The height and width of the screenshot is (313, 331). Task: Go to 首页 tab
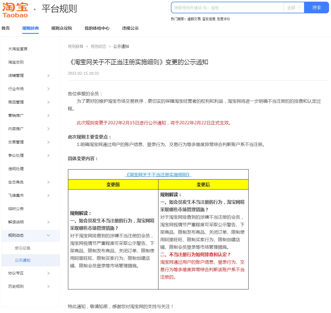click(6, 28)
